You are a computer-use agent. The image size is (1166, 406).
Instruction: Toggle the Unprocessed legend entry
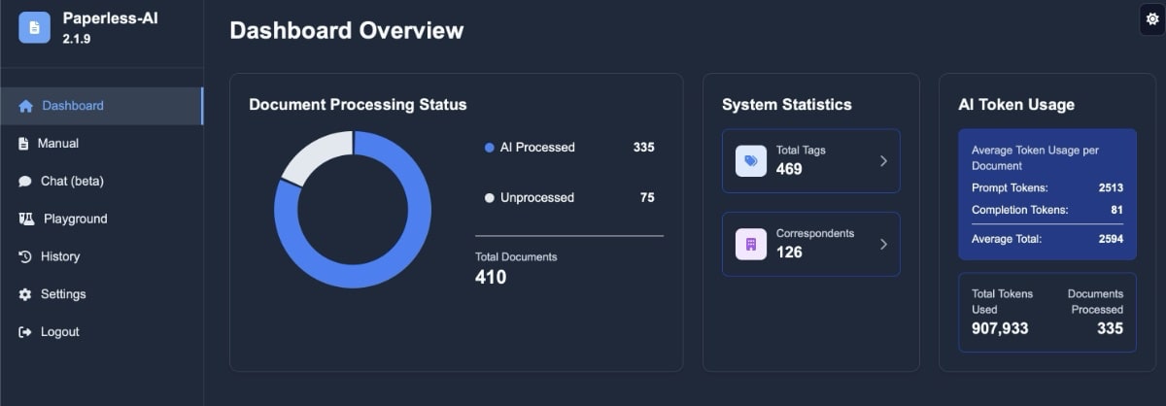tap(530, 198)
